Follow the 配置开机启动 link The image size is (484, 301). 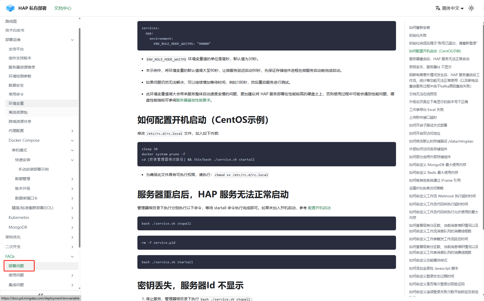point(319,208)
